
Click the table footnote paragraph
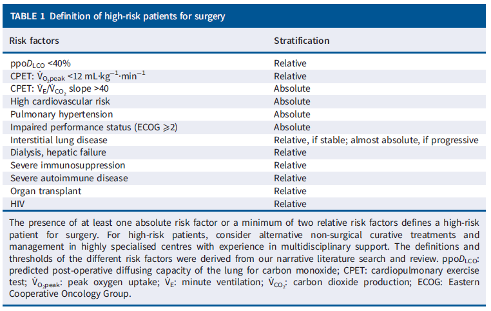click(x=245, y=258)
